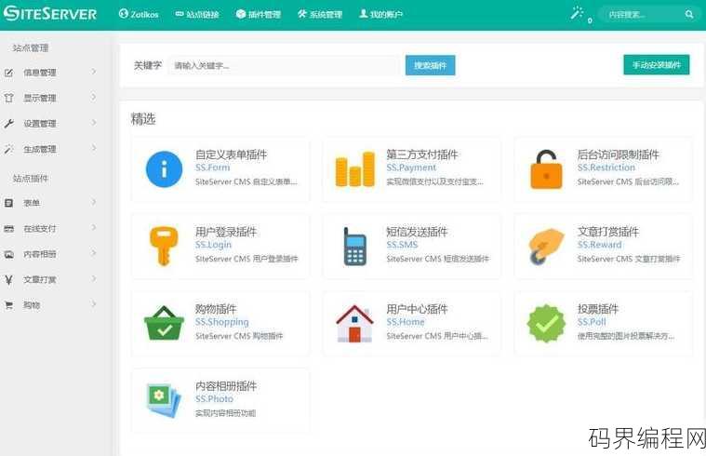Expand the 在线支付 sidebar chevron
This screenshot has width=706, height=456.
coord(94,228)
